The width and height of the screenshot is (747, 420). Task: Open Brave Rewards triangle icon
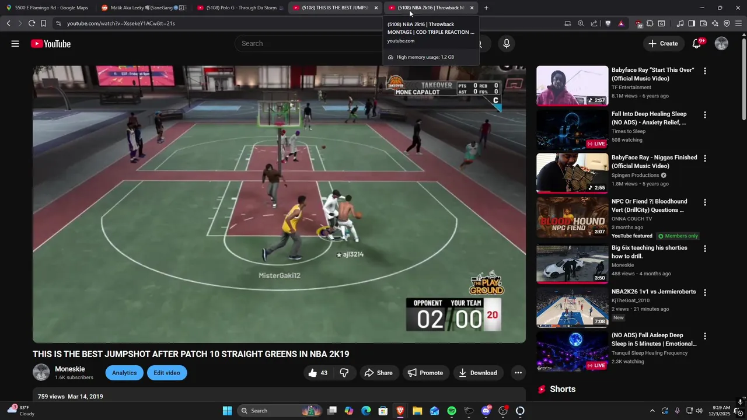[621, 23]
